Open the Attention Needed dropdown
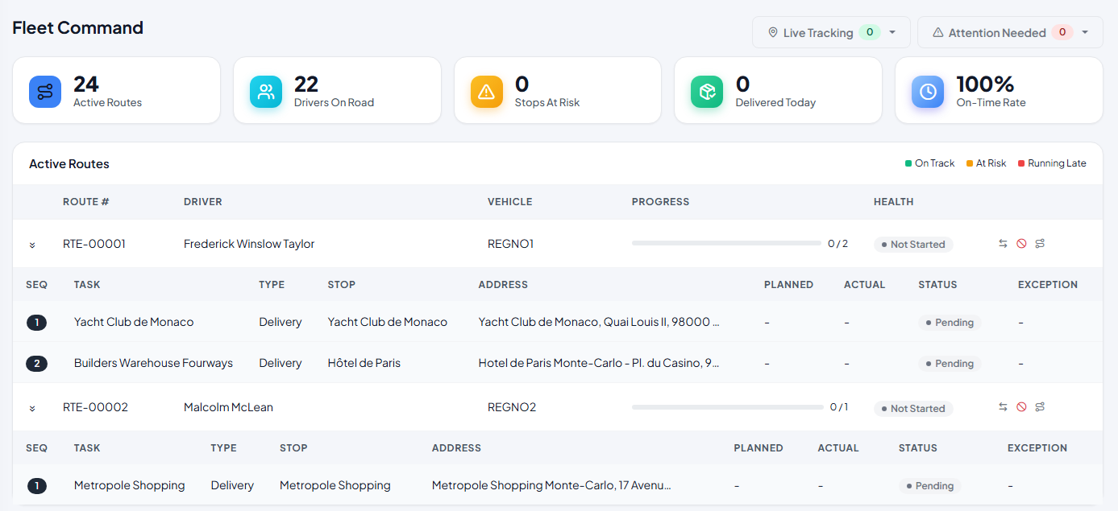 (x=1010, y=32)
